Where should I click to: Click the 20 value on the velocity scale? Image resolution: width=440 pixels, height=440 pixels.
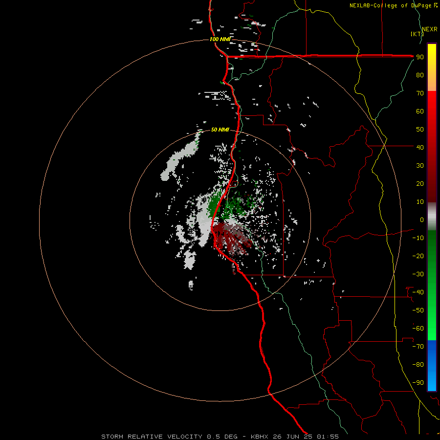[x=420, y=183]
